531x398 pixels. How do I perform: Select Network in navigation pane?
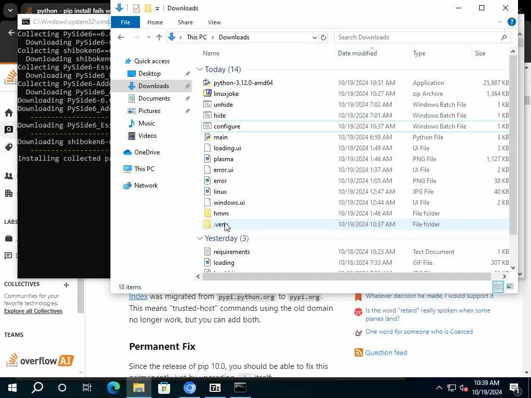(146, 185)
